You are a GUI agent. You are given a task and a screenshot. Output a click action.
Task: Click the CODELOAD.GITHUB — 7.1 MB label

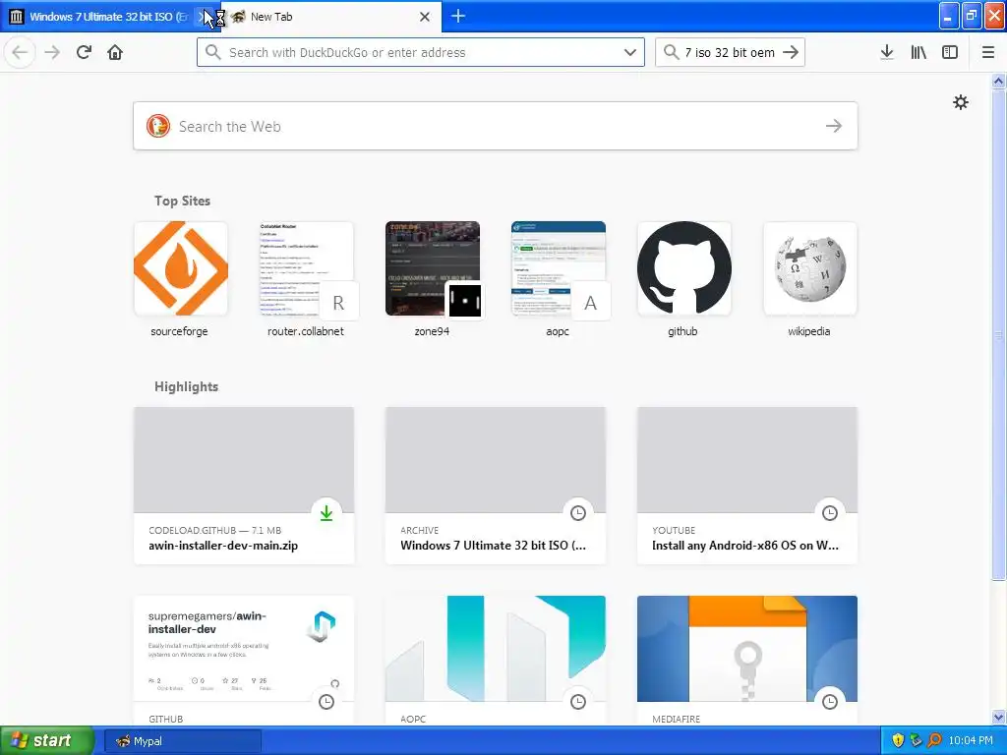click(214, 530)
